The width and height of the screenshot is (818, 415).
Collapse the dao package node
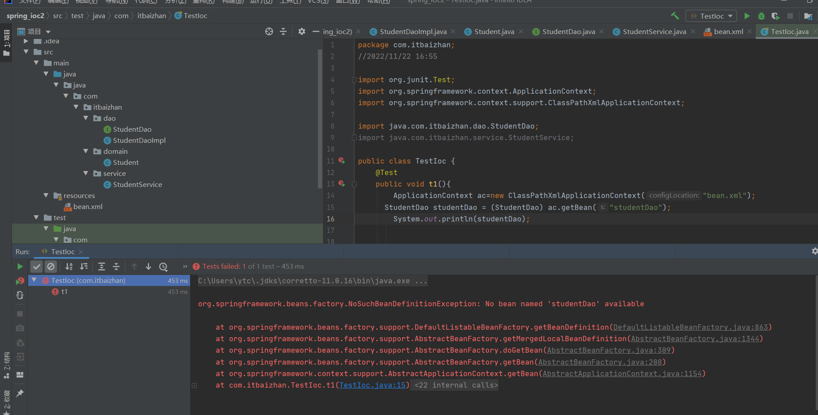pyautogui.click(x=86, y=118)
